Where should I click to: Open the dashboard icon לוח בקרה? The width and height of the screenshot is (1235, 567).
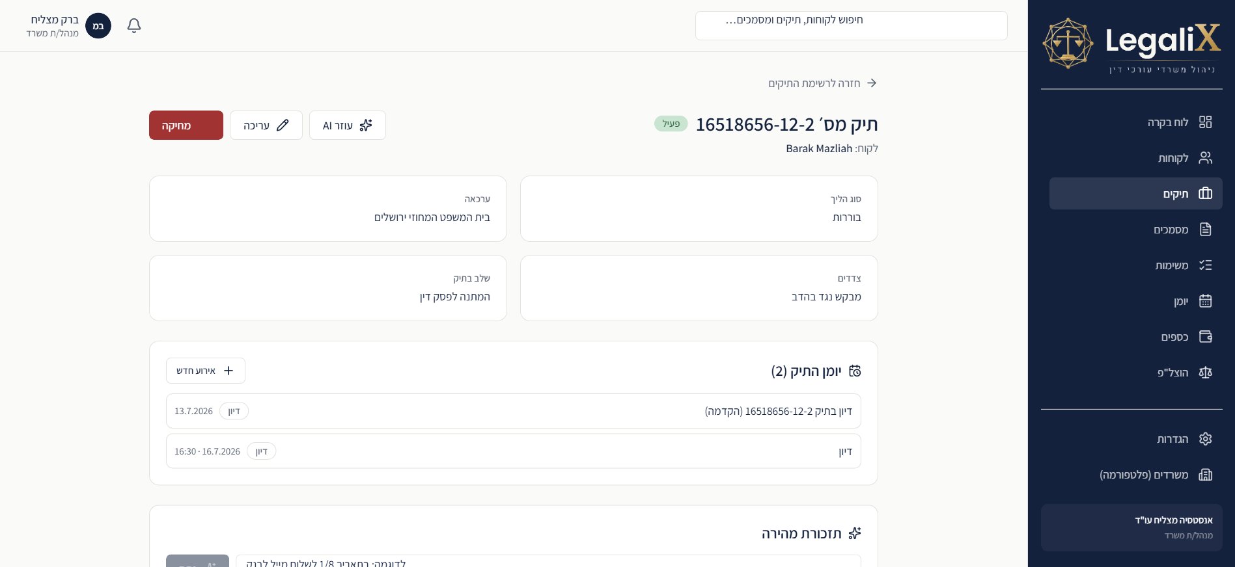point(1205,122)
